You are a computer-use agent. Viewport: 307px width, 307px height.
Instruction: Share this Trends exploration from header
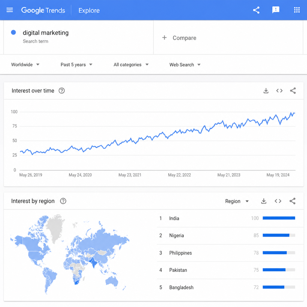click(x=256, y=10)
